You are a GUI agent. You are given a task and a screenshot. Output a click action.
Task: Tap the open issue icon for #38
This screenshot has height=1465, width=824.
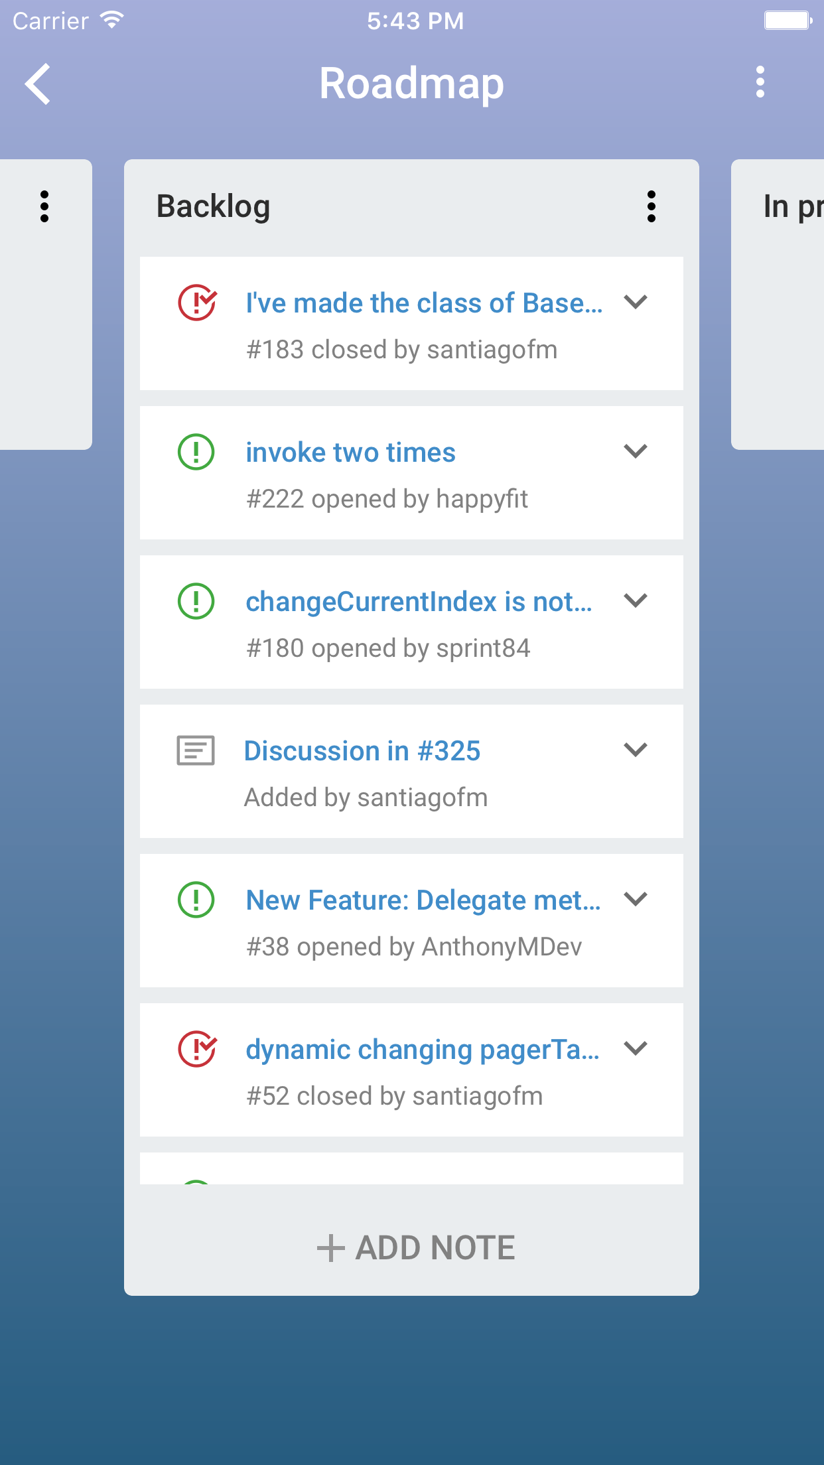coord(196,900)
